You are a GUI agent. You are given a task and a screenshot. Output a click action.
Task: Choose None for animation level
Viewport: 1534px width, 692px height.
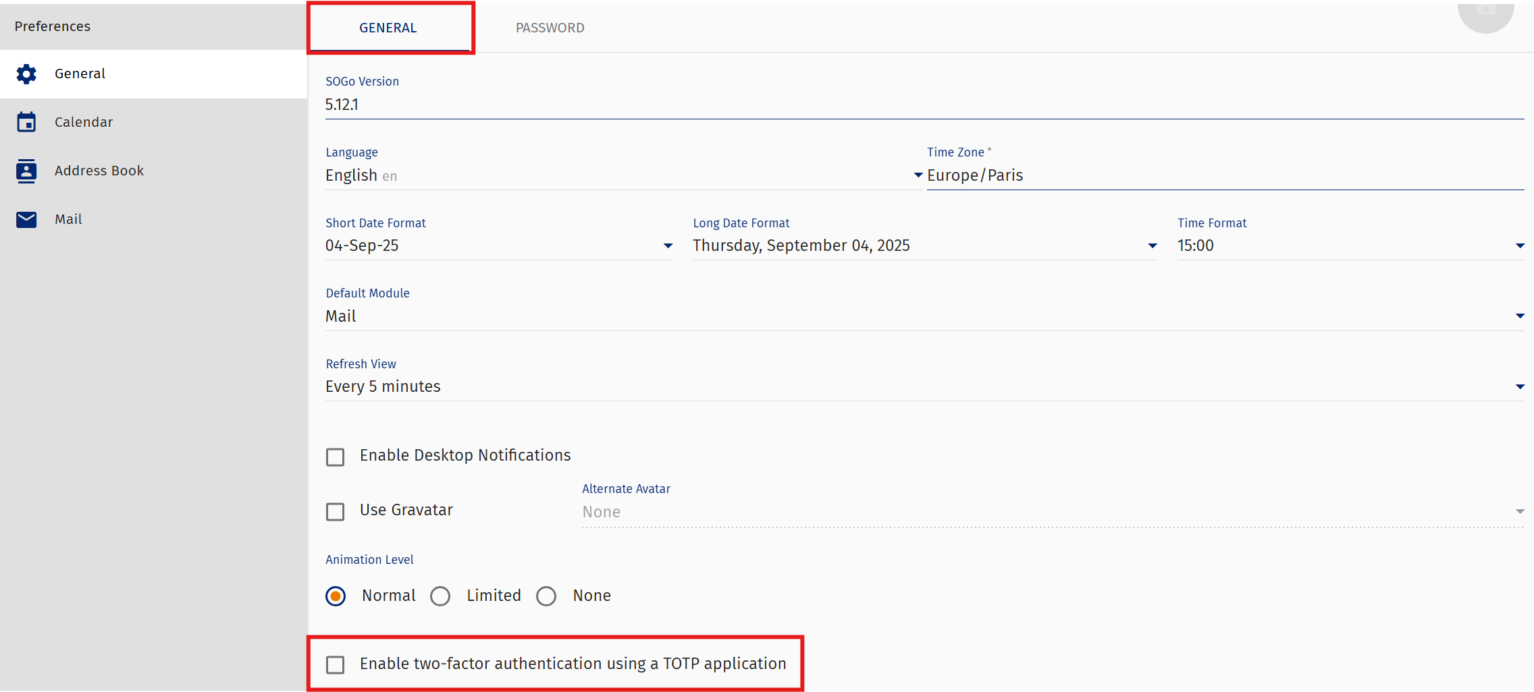tap(546, 596)
